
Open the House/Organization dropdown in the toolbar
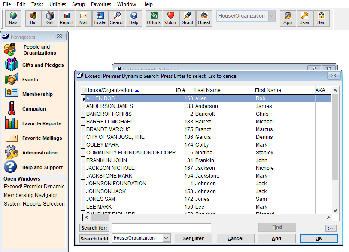pos(271,15)
